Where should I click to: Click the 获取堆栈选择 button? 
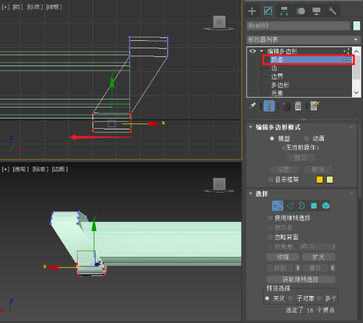(300, 279)
